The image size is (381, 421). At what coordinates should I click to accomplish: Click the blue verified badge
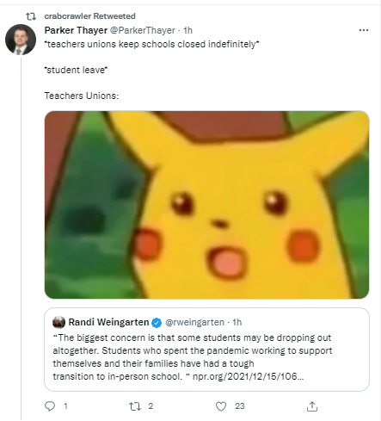coord(157,323)
